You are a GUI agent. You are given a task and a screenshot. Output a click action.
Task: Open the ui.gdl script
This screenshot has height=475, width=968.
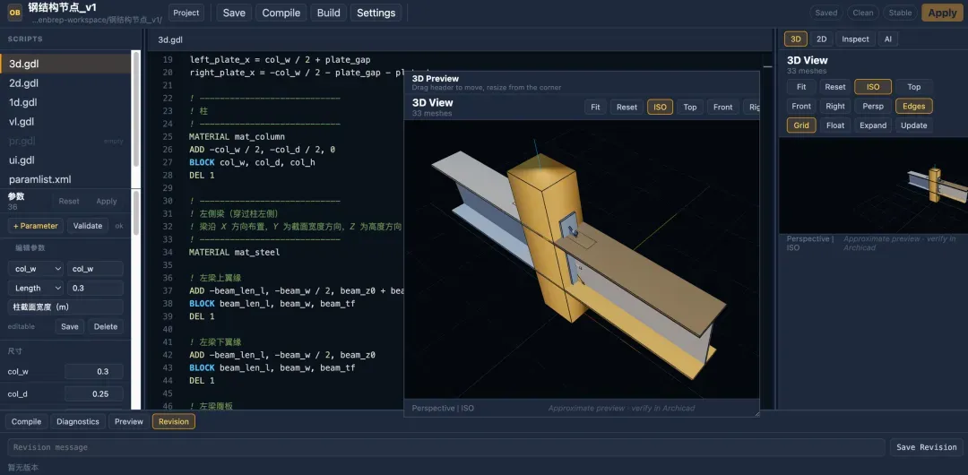pos(65,160)
